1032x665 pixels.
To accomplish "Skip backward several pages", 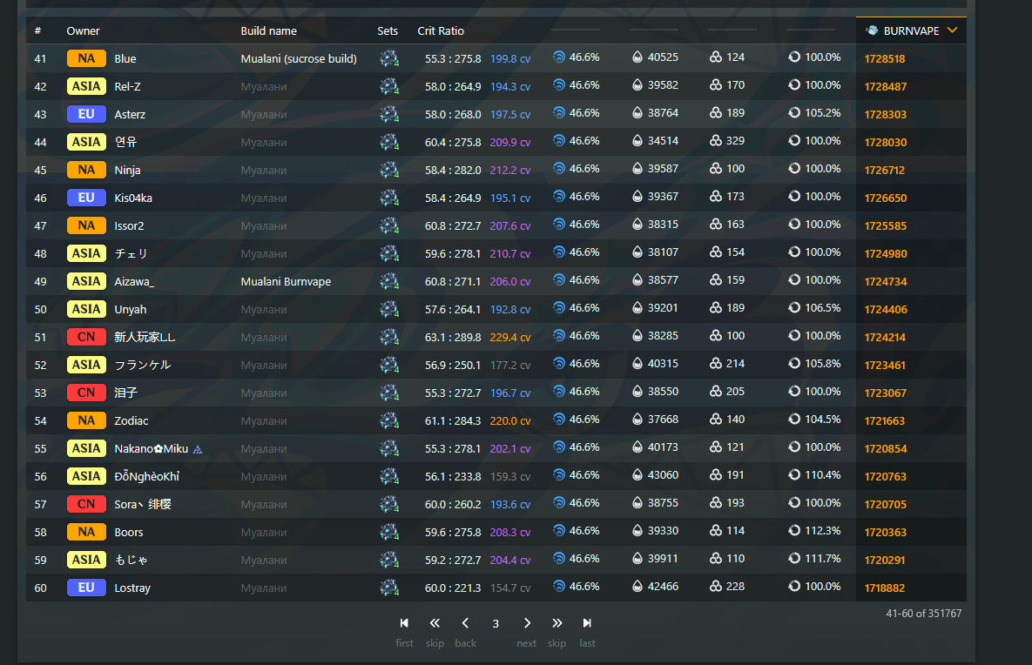I will 435,623.
